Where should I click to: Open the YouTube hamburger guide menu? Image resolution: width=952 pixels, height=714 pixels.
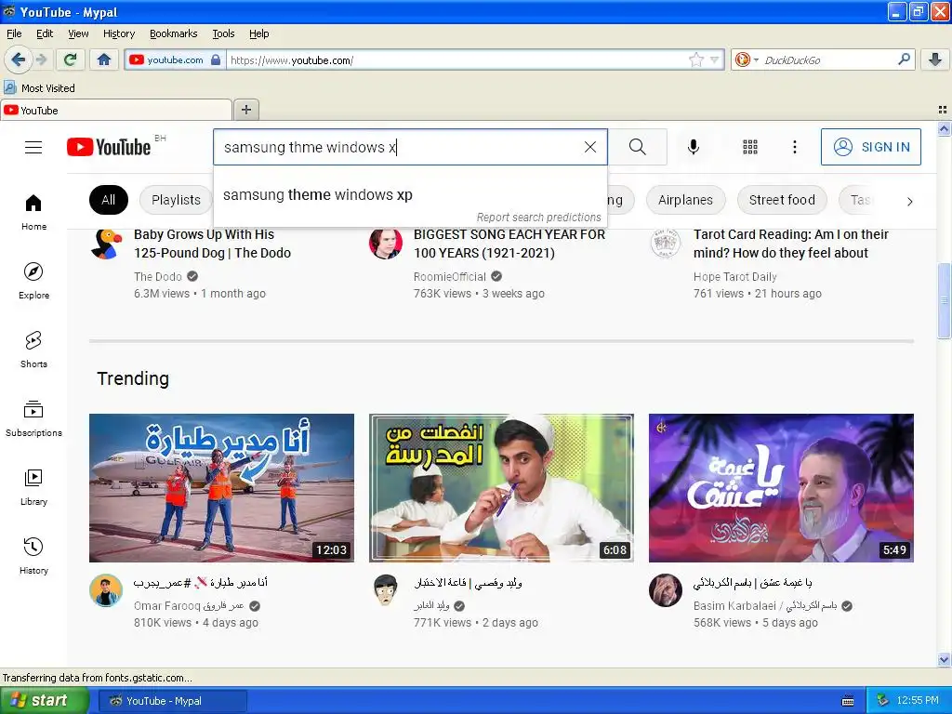point(33,147)
